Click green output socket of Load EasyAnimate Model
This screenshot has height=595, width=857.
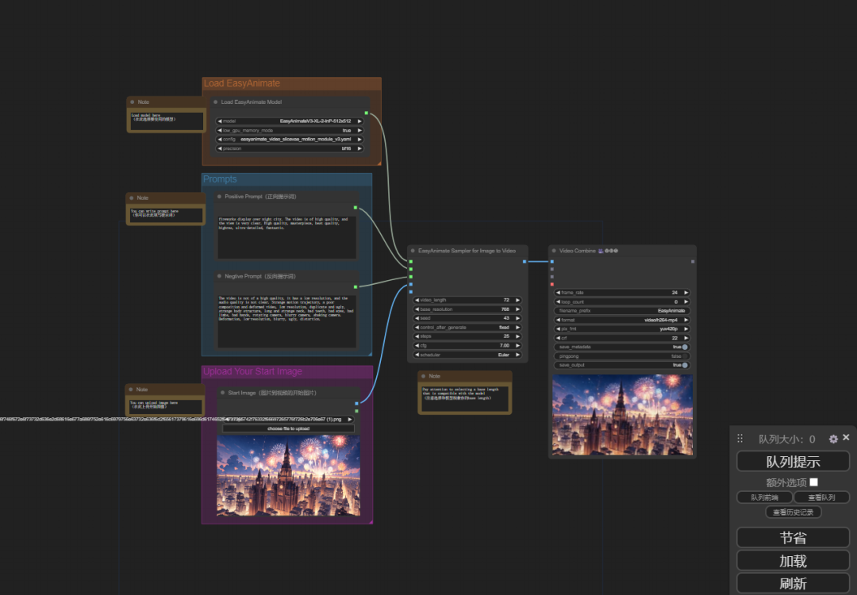366,113
